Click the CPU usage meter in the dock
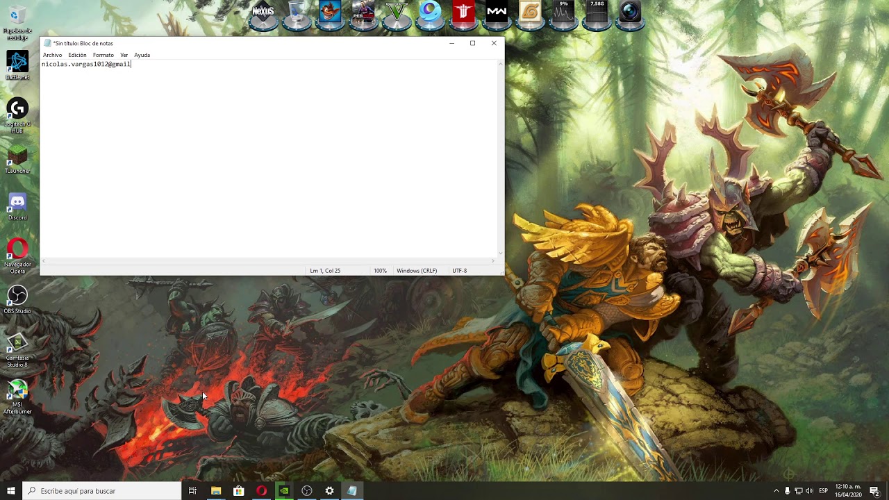Viewport: 889px width, 500px height. (563, 14)
